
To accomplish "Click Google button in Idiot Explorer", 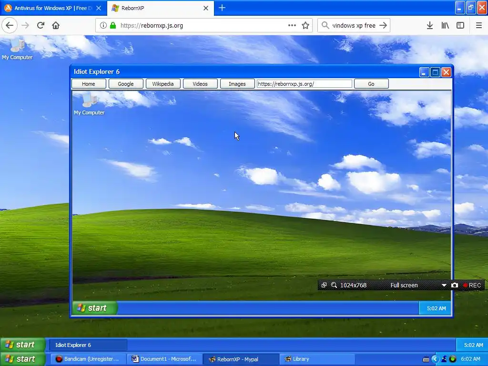I will click(x=126, y=84).
